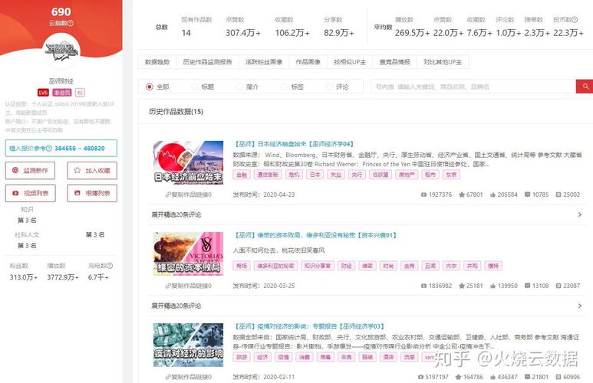Click the thumbs-up icon beside 436347
Screen dimensions: 593x383
[x=493, y=377]
